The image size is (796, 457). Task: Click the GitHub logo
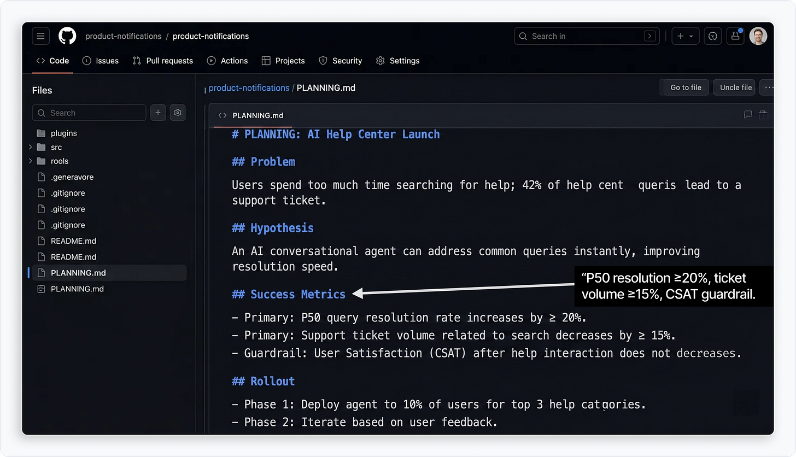click(67, 36)
